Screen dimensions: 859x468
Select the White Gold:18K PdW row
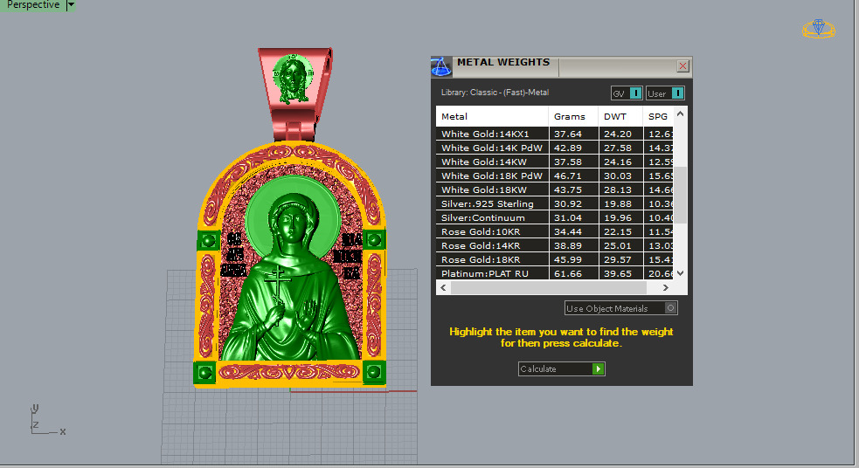click(554, 175)
